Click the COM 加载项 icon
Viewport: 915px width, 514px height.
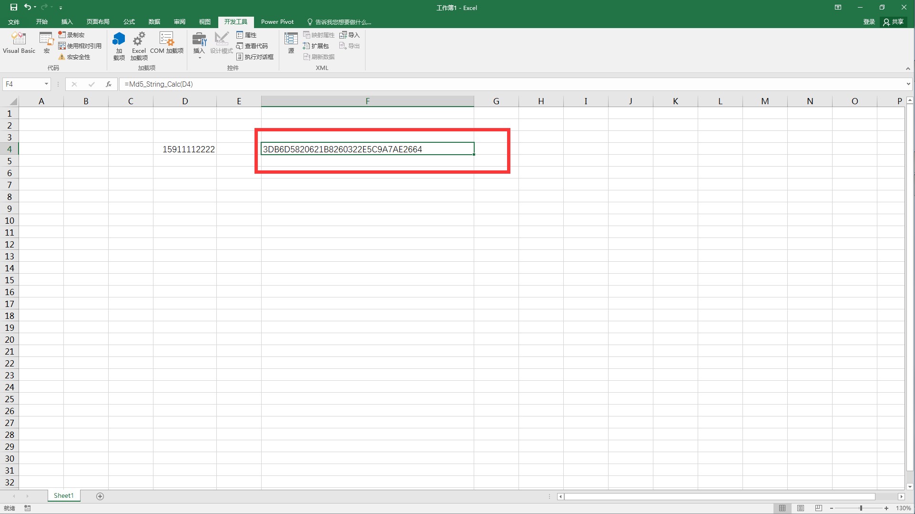(x=167, y=43)
